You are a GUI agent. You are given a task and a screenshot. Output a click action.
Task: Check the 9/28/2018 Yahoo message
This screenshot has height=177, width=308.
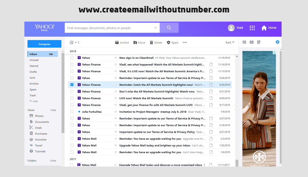[x=72, y=78]
